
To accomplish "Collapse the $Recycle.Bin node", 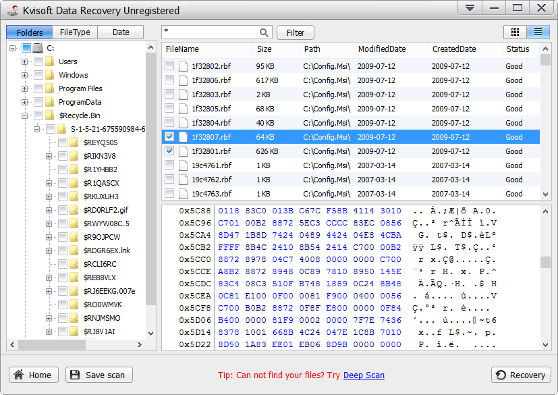I will (24, 115).
